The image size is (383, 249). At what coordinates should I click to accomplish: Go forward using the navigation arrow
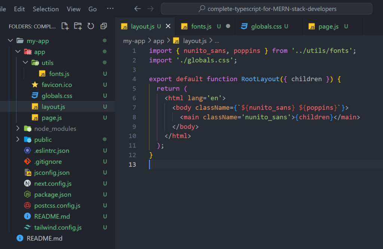150,9
